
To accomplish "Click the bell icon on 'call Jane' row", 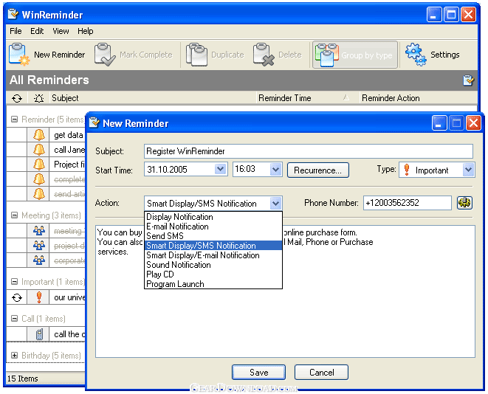I will pyautogui.click(x=39, y=150).
